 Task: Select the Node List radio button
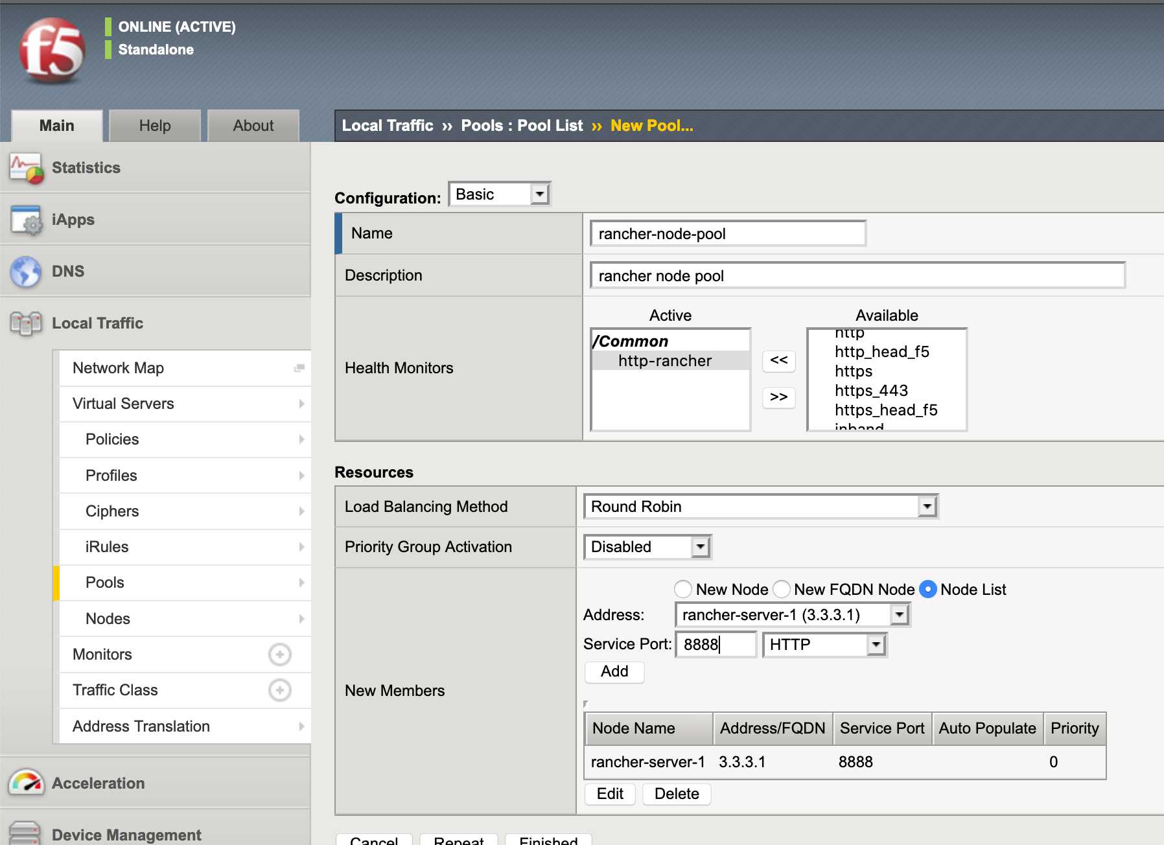(x=928, y=589)
